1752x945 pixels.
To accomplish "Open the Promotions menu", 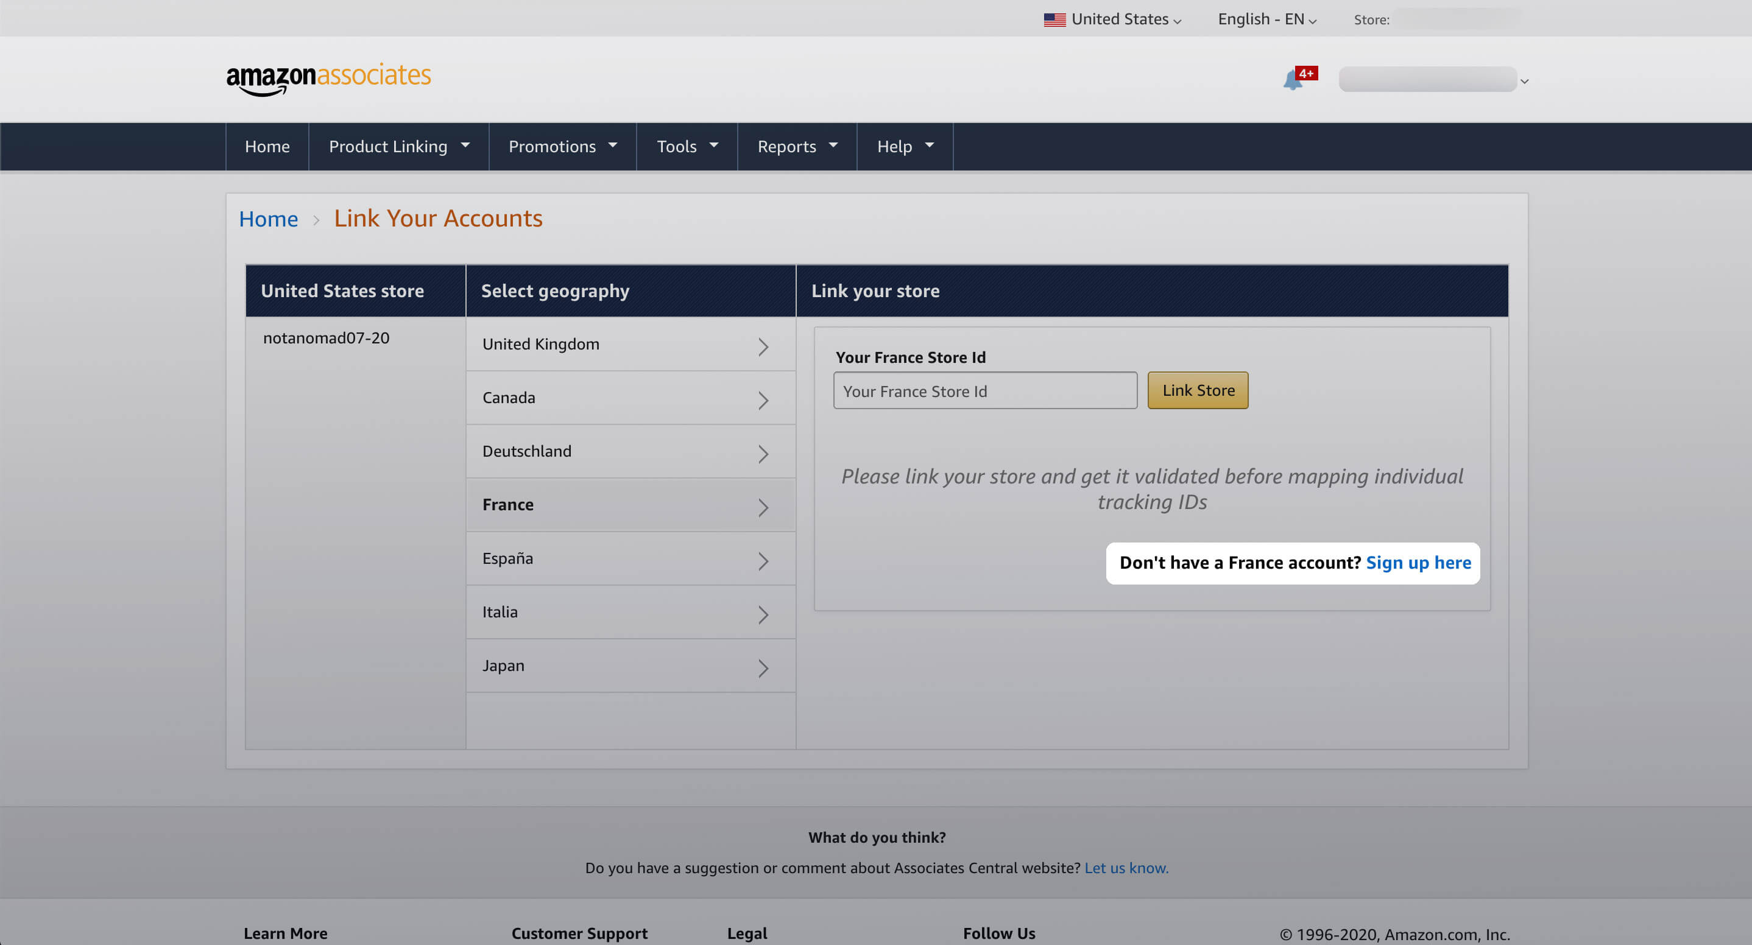I will click(562, 146).
